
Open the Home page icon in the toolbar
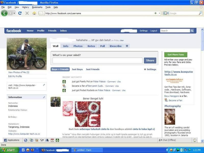point(34,13)
